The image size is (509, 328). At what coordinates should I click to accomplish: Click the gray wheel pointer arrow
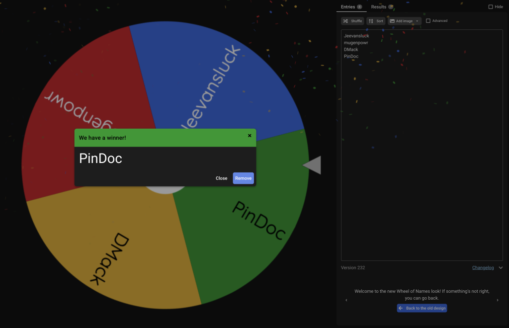coord(312,165)
